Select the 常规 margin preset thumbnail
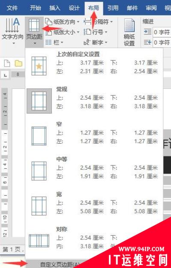Viewport: 171px width, 268px height. tap(39, 101)
